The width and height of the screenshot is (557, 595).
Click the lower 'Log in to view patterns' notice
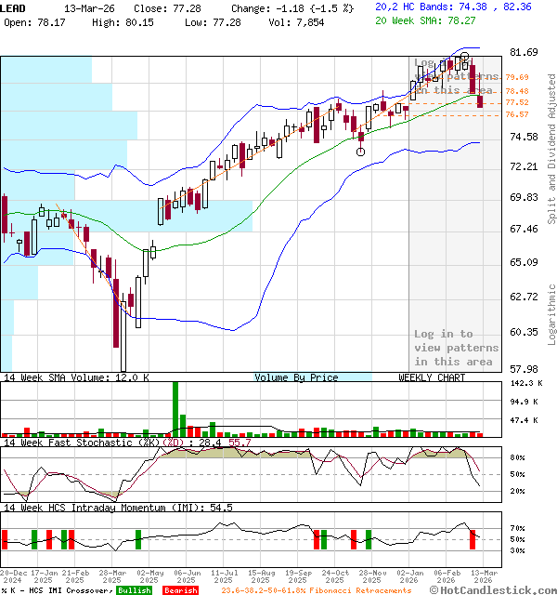click(x=456, y=348)
